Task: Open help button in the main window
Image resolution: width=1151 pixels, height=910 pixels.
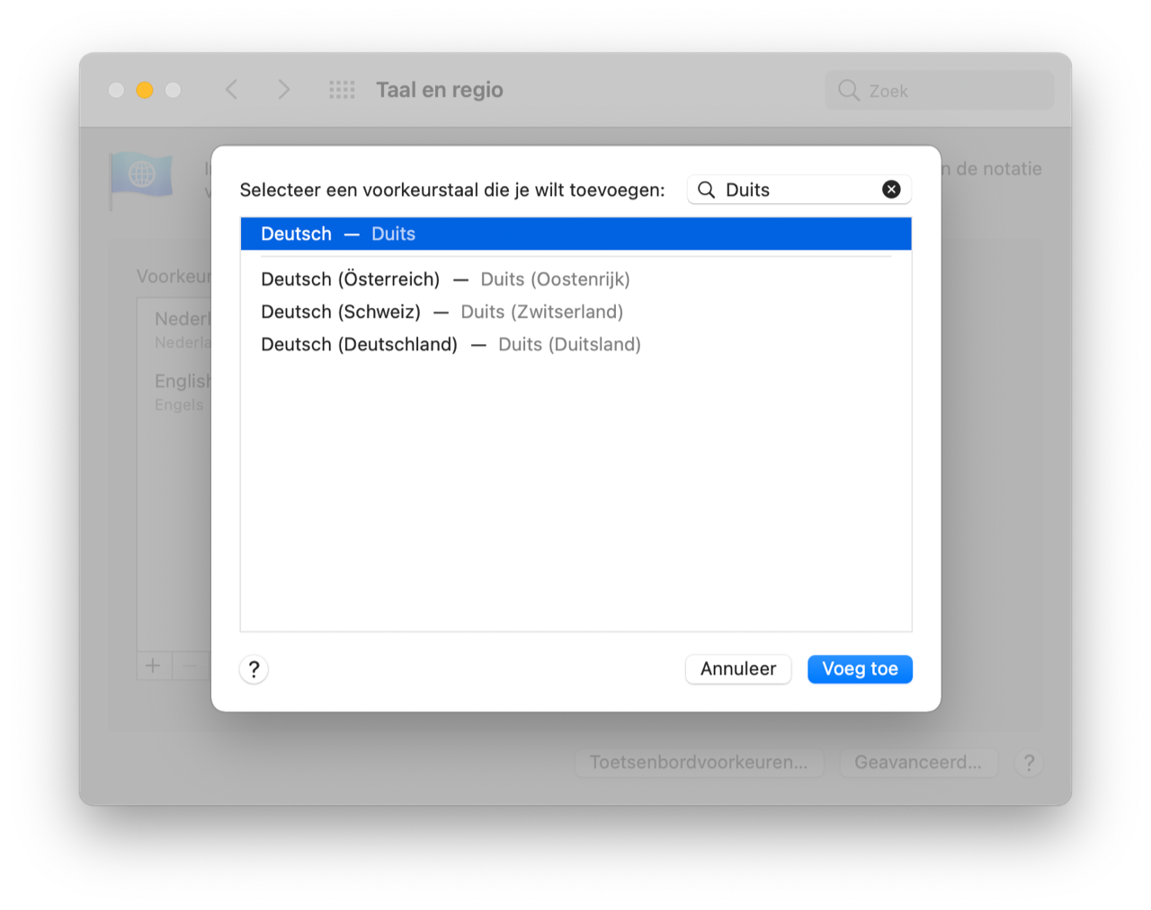Action: coord(1029,763)
